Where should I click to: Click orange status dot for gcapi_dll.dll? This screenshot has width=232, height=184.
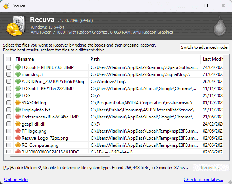18,124
